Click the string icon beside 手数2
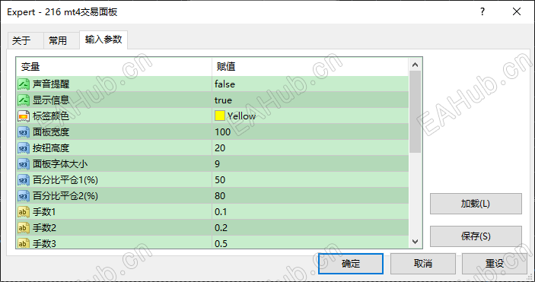535x282 pixels. [x=24, y=228]
